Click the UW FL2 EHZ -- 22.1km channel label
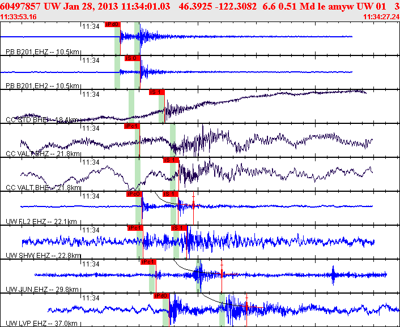 coord(41,222)
